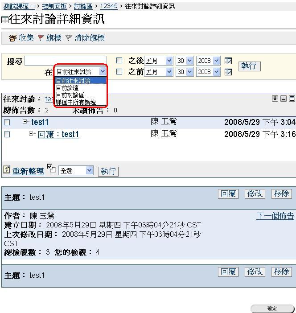Open calendar picker for 之前 date
Image resolution: width=296 pixels, height=313 pixels.
tap(228, 72)
